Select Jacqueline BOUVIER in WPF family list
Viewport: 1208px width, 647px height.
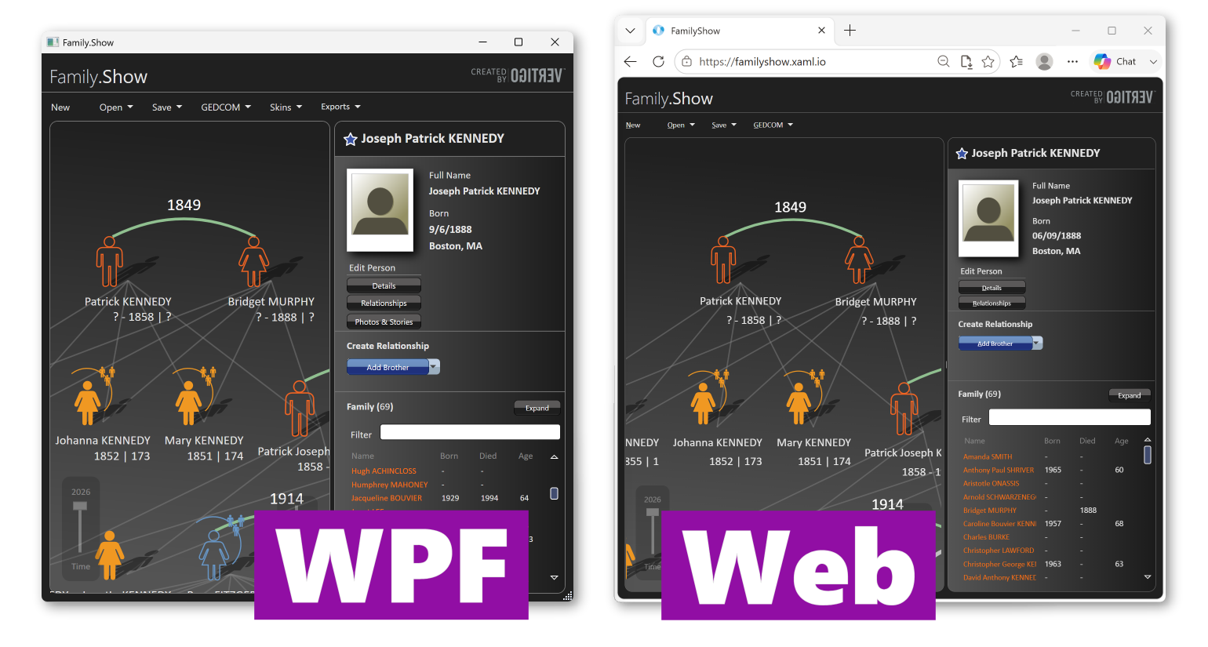(x=386, y=498)
